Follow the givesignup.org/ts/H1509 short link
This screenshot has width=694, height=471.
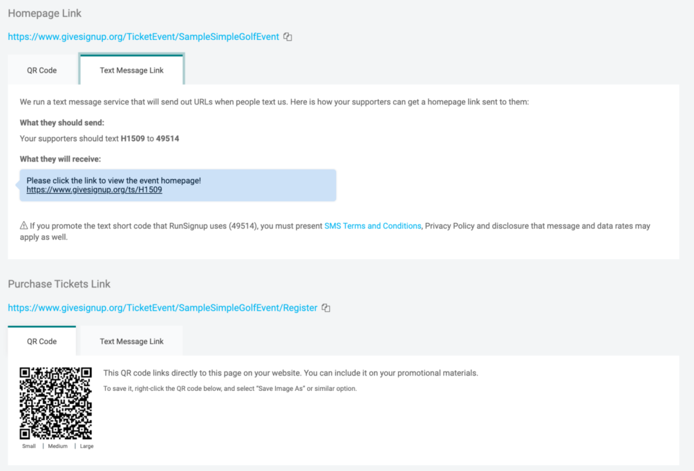(x=94, y=190)
